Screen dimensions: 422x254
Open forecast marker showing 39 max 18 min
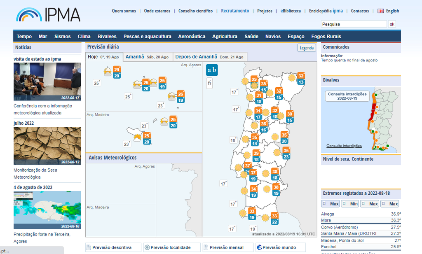[256, 156]
